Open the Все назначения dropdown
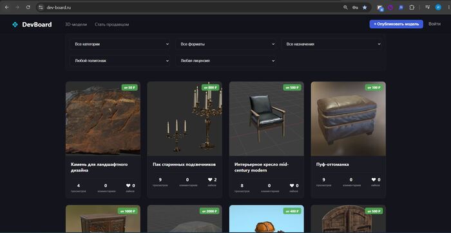The height and width of the screenshot is (233, 451). [332, 44]
